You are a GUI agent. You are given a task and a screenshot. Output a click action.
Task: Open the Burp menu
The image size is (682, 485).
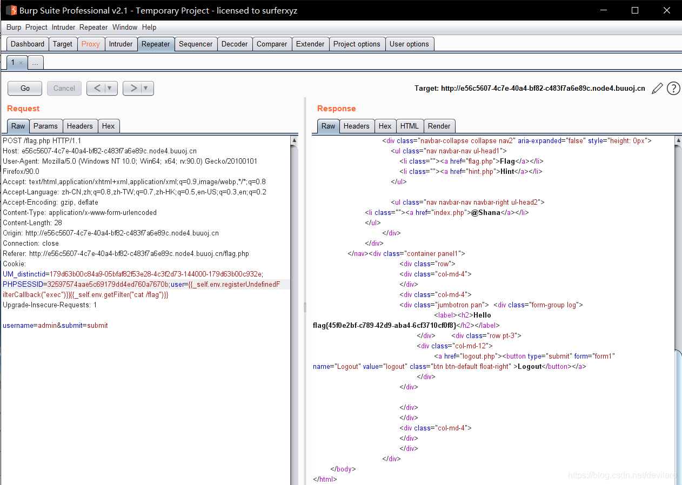(14, 27)
